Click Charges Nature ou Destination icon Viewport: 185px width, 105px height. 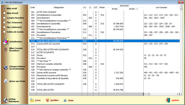(6, 68)
